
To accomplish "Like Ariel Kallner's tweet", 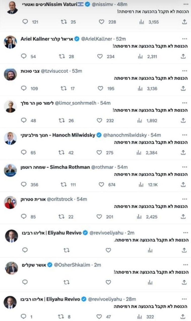I will [101, 56].
